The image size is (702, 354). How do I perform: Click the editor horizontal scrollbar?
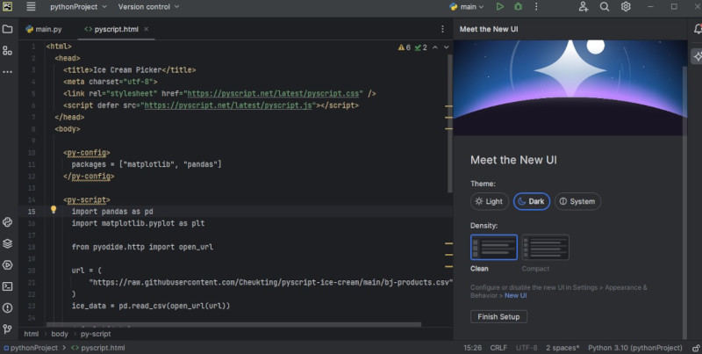click(233, 324)
